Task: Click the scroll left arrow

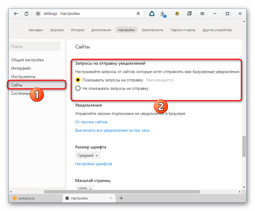Action: (x=11, y=192)
